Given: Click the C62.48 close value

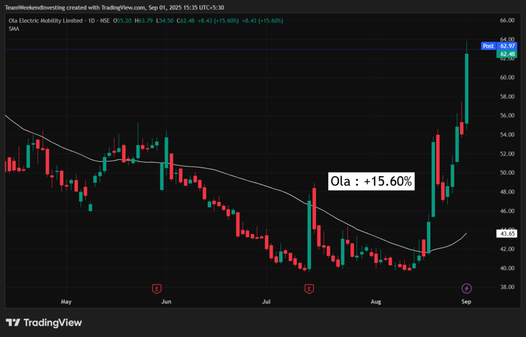Looking at the screenshot, I should coord(185,21).
